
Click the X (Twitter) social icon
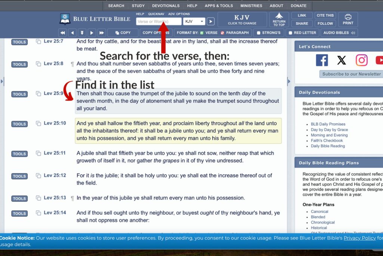tap(341, 60)
